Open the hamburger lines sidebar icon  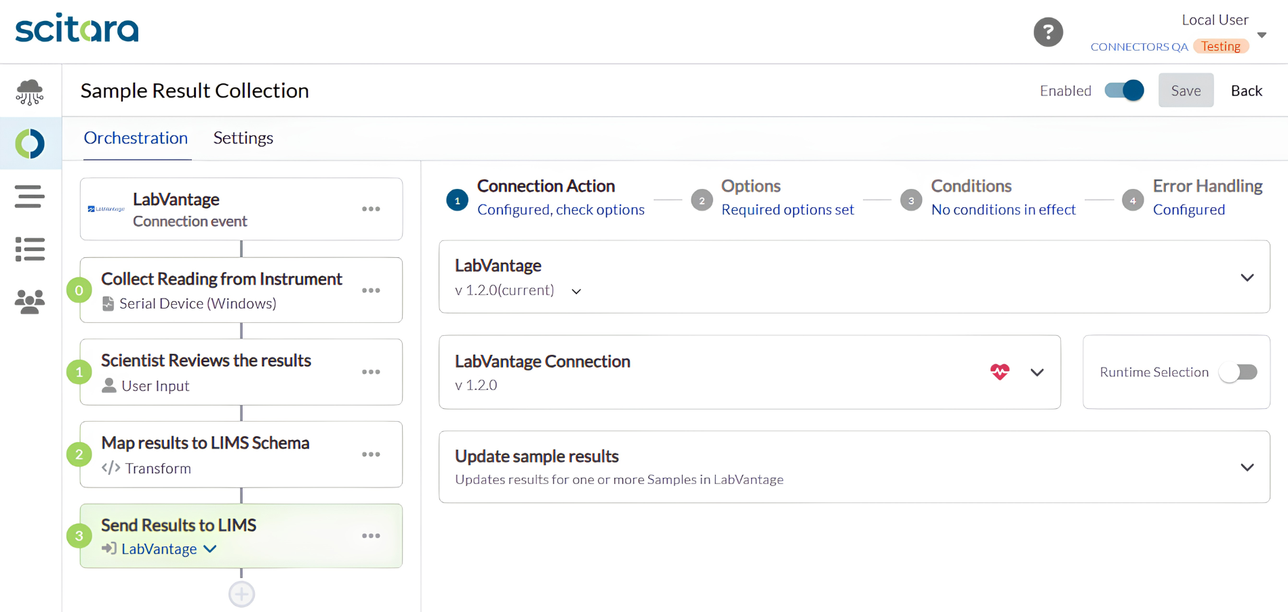(x=30, y=196)
